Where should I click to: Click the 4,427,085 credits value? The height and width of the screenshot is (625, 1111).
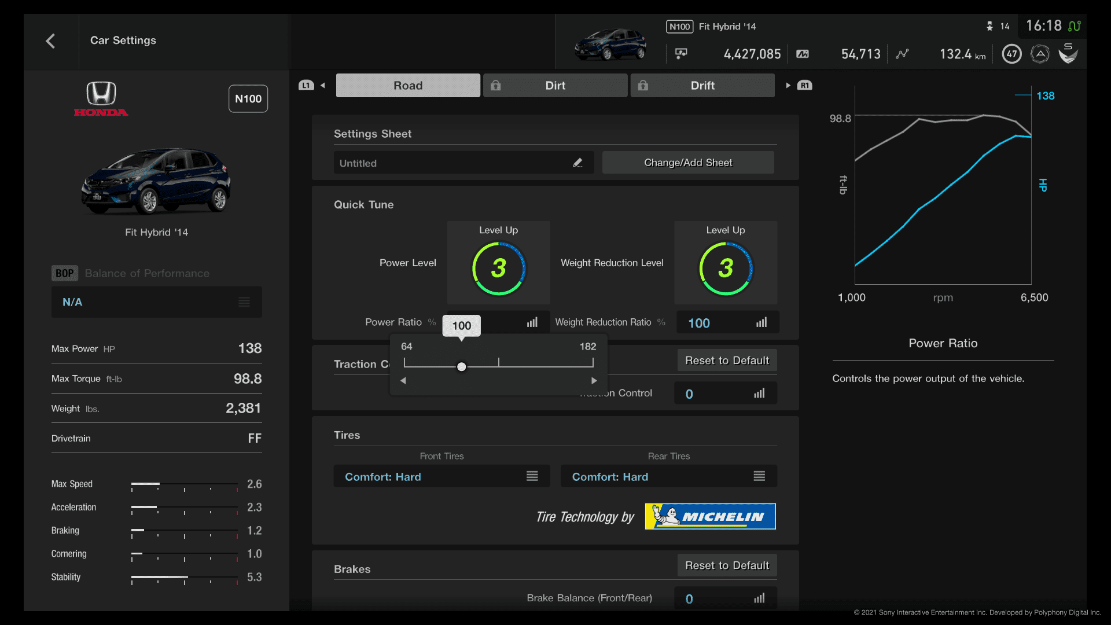(x=752, y=54)
